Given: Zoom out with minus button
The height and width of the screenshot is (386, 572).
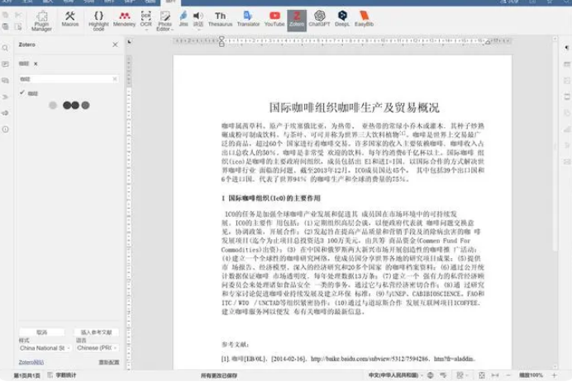Looking at the screenshot, I should (508, 375).
